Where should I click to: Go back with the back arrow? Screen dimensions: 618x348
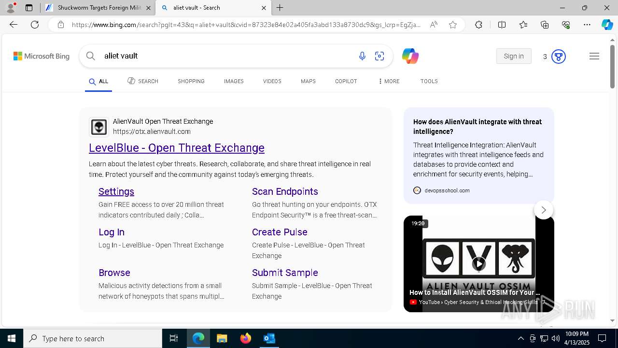[x=14, y=25]
